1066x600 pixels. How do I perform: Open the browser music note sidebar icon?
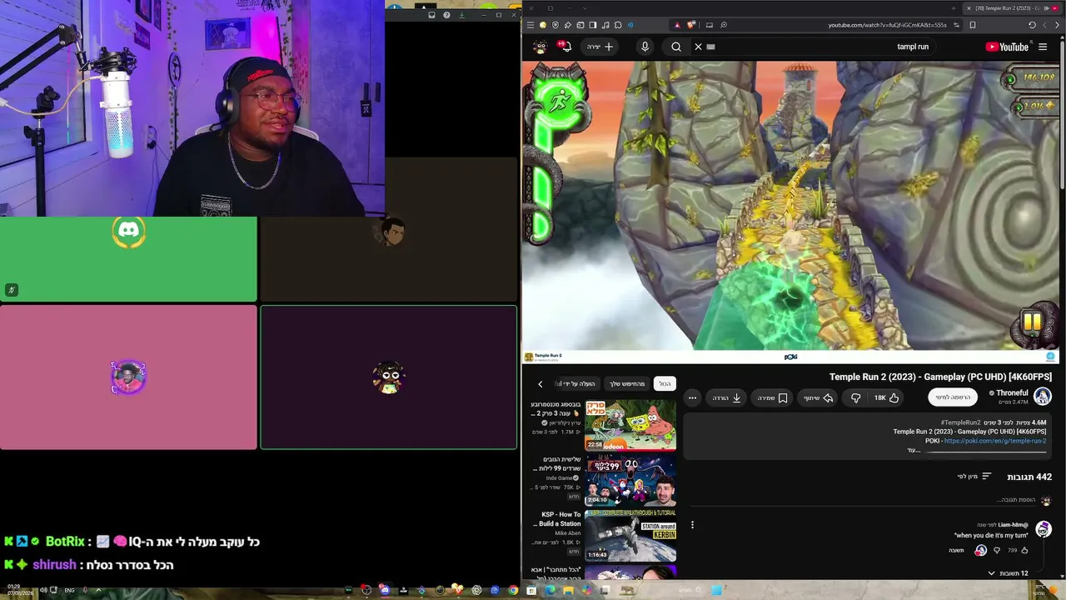[x=605, y=25]
